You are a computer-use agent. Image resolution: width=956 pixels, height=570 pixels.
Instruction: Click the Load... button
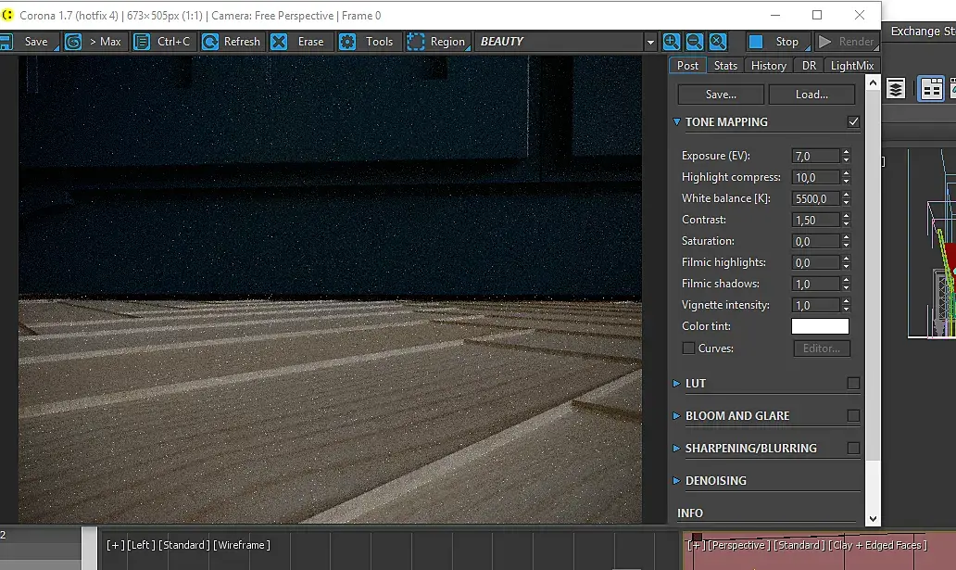(x=811, y=95)
